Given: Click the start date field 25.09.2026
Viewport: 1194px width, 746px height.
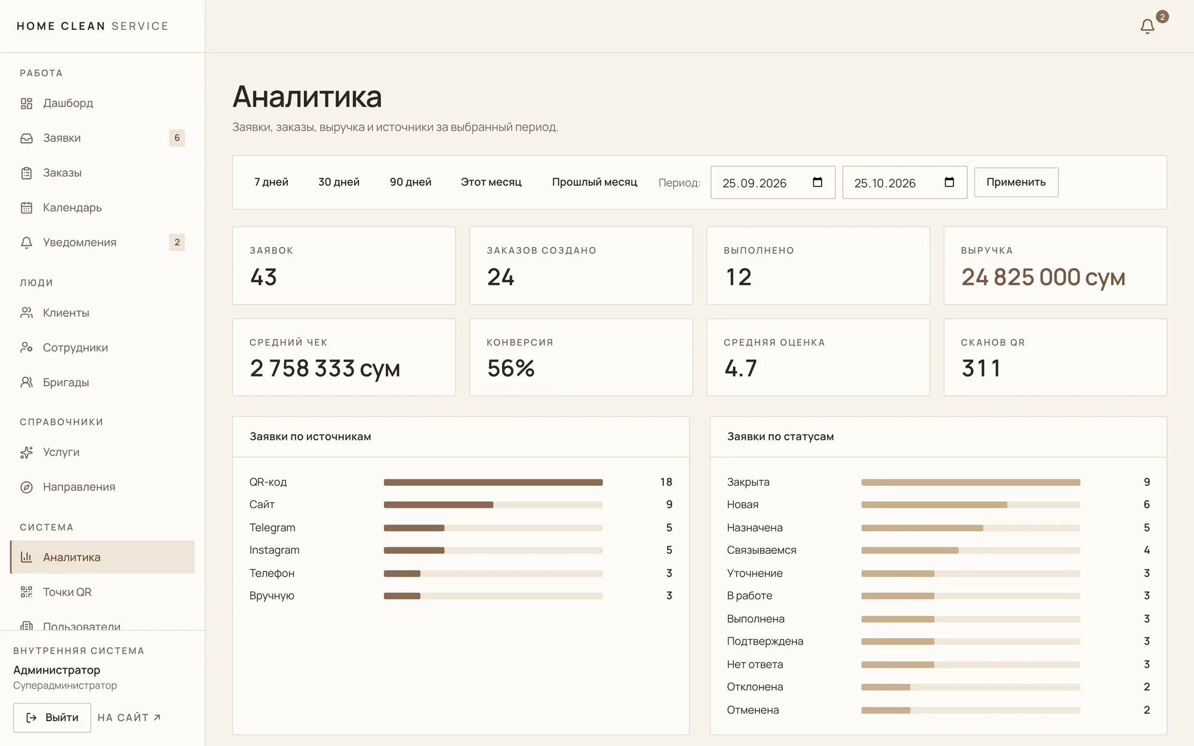Looking at the screenshot, I should pyautogui.click(x=773, y=183).
